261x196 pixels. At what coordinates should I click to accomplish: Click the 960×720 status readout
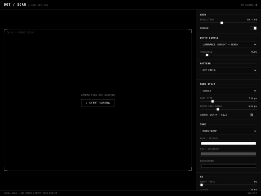(x=252, y=193)
